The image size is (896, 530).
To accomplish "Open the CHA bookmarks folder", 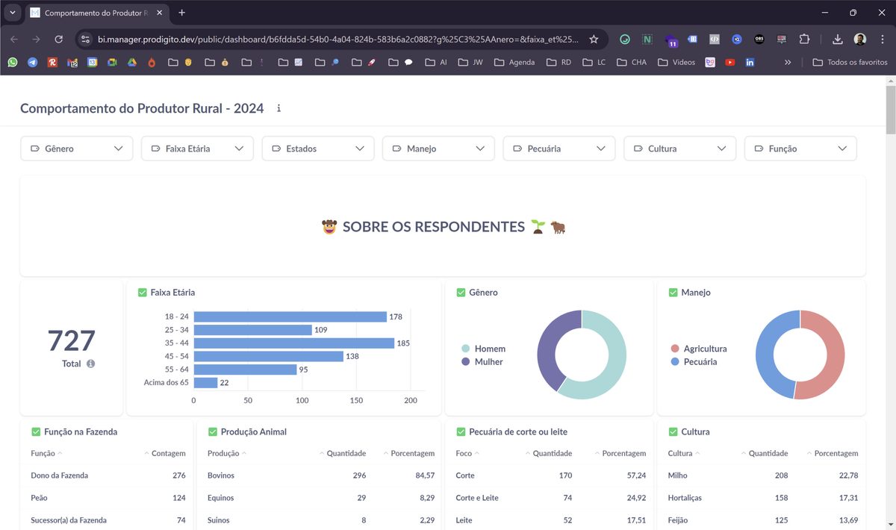I will (632, 63).
